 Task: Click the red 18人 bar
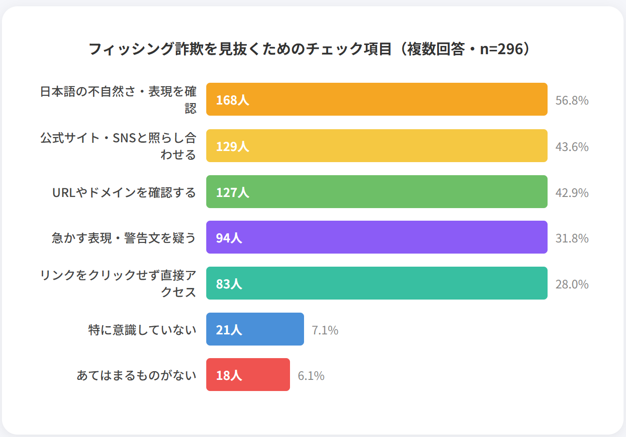pyautogui.click(x=248, y=375)
